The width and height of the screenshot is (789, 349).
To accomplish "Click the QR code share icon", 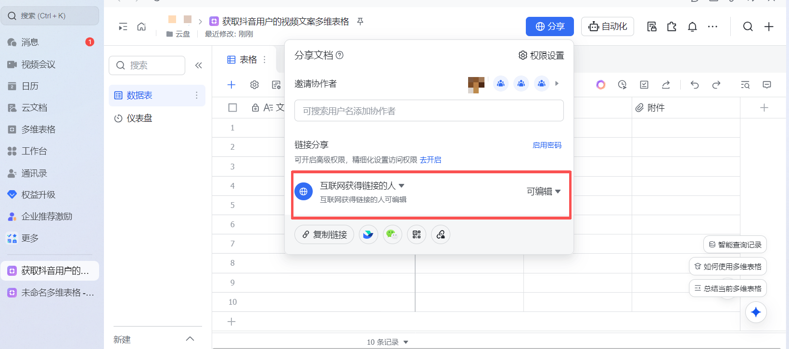I will click(x=416, y=234).
